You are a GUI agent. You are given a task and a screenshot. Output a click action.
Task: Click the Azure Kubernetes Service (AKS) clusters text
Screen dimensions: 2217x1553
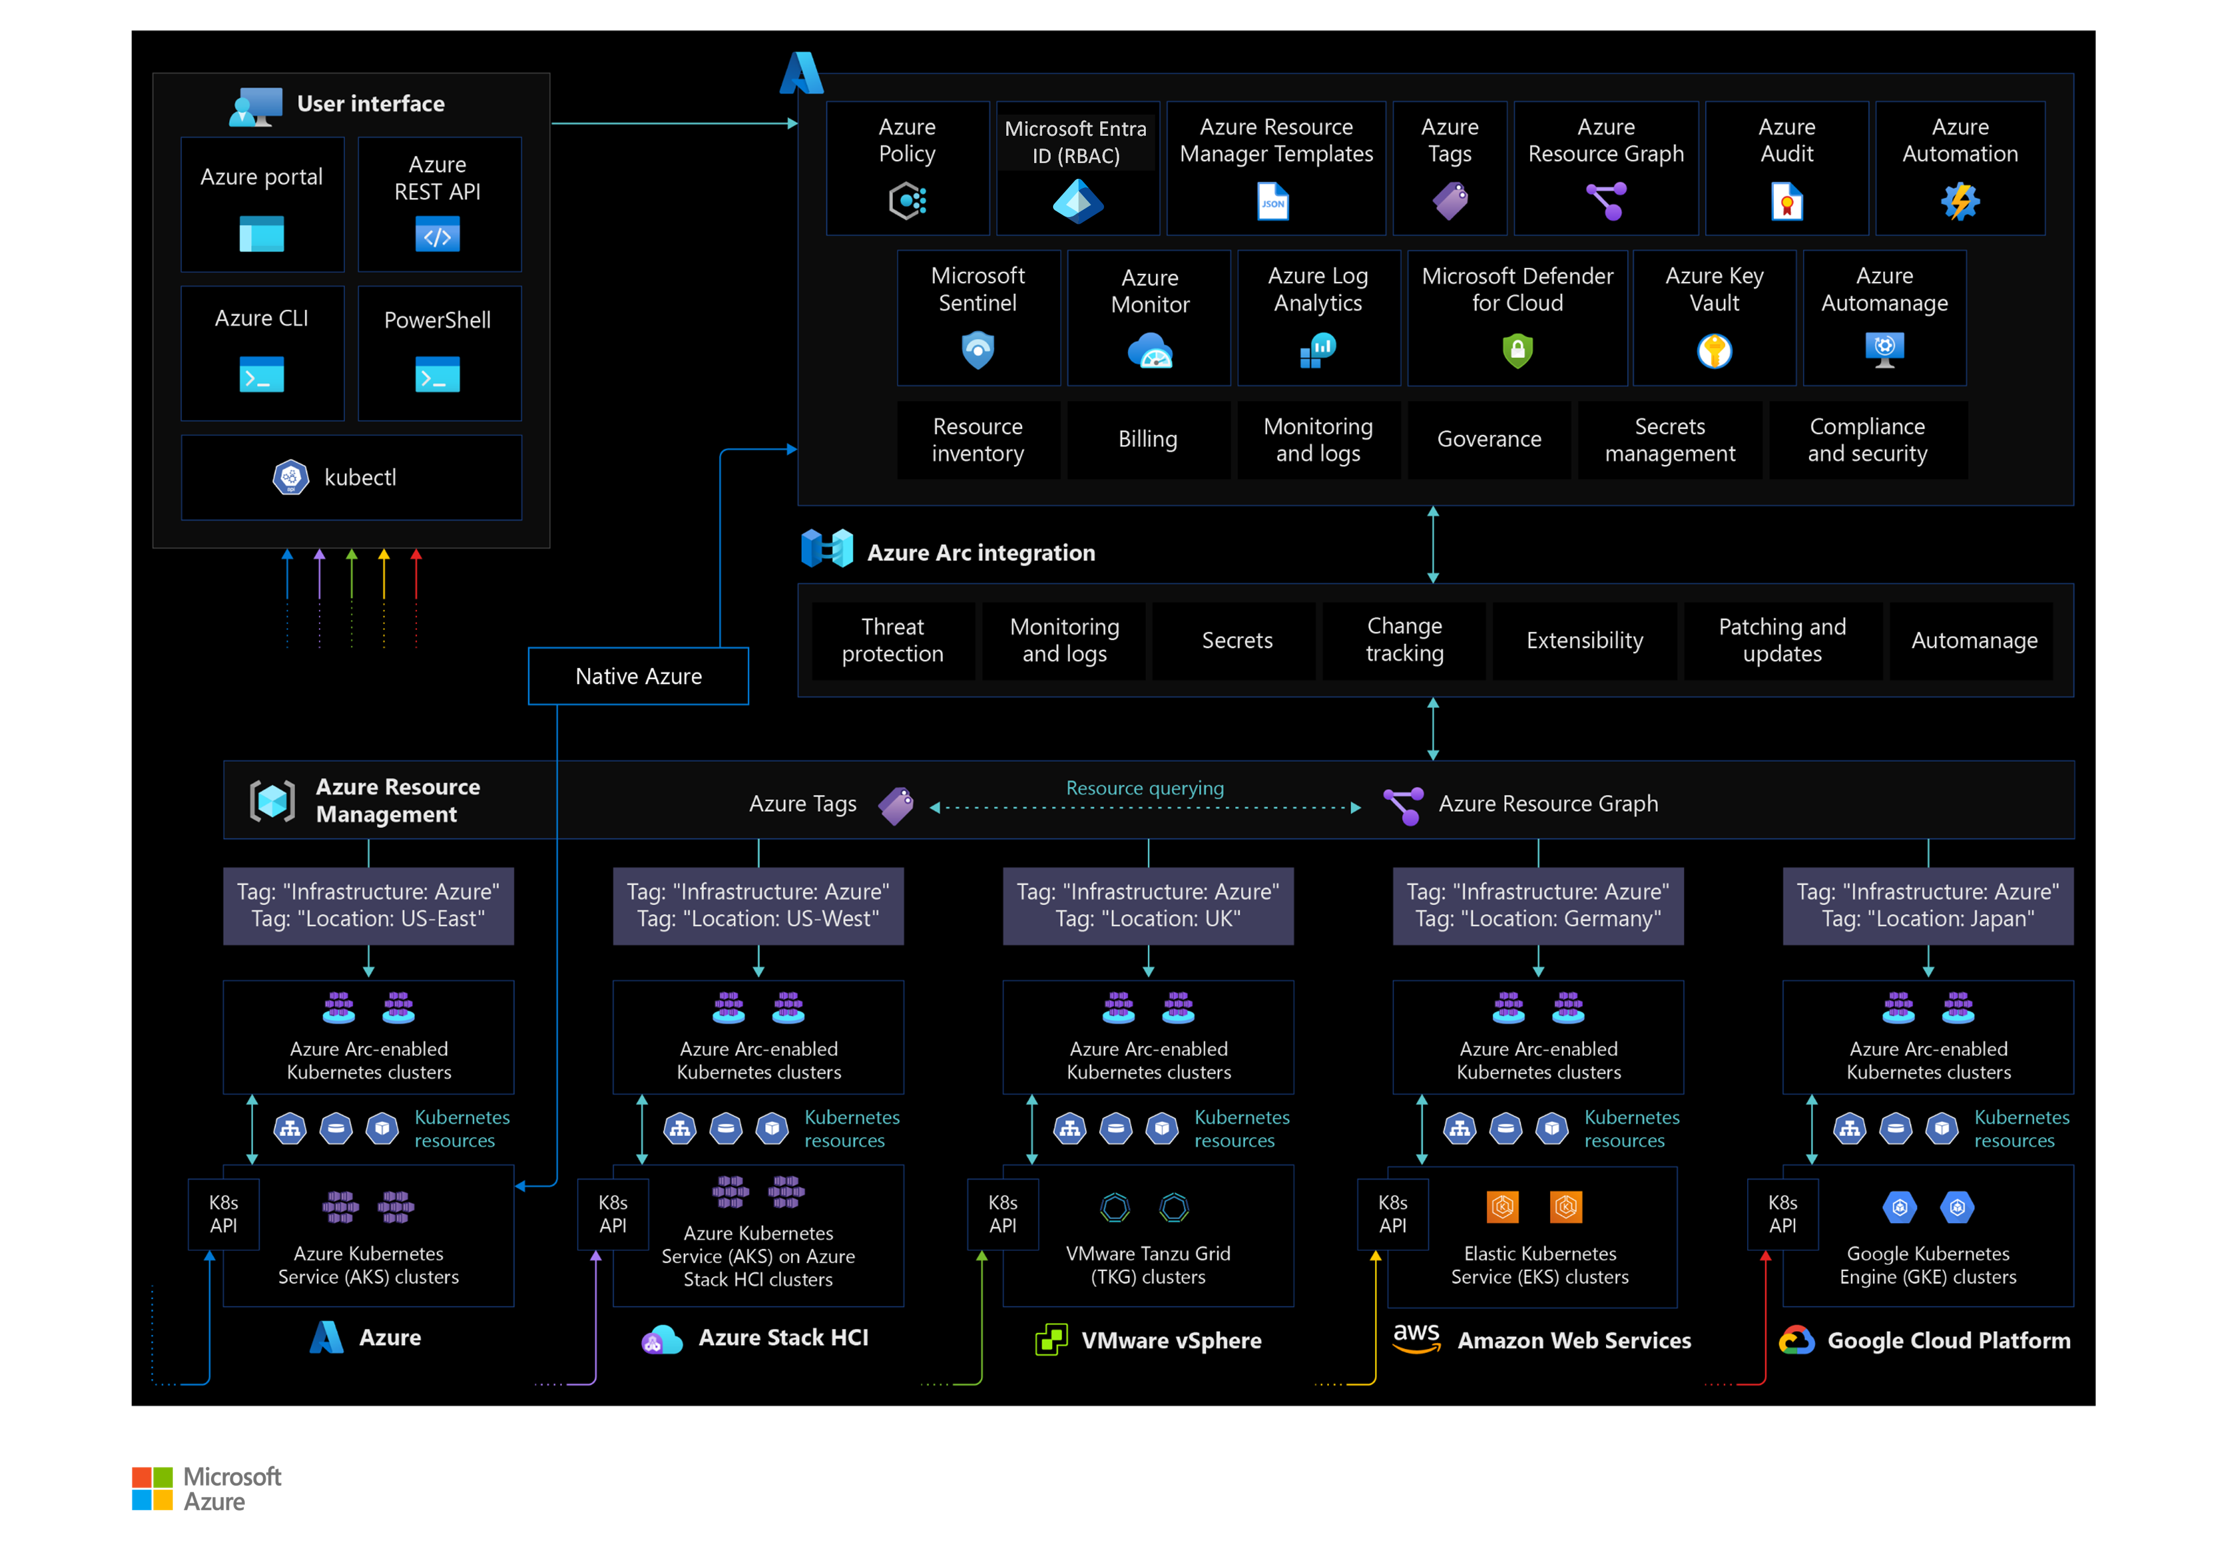(368, 1264)
